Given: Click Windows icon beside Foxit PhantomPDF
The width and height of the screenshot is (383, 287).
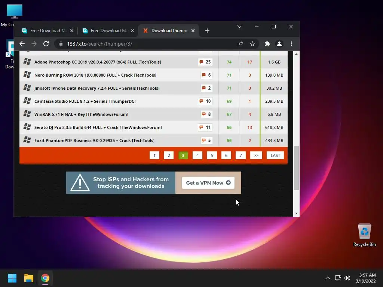Looking at the screenshot, I should pyautogui.click(x=27, y=140).
